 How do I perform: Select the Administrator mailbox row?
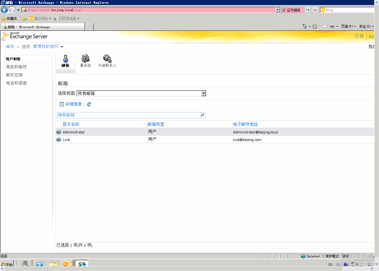click(x=215, y=132)
